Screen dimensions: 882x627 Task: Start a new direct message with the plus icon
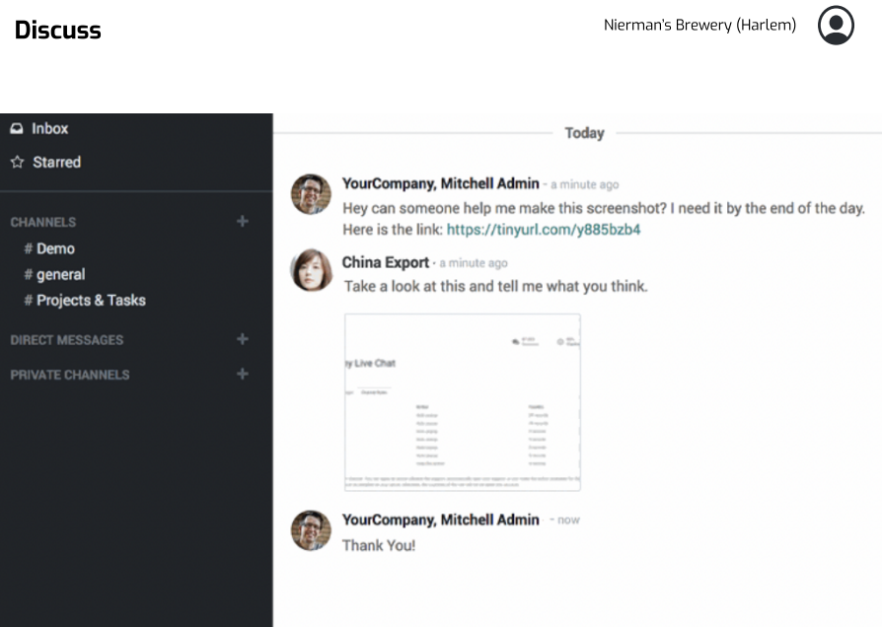coord(243,339)
